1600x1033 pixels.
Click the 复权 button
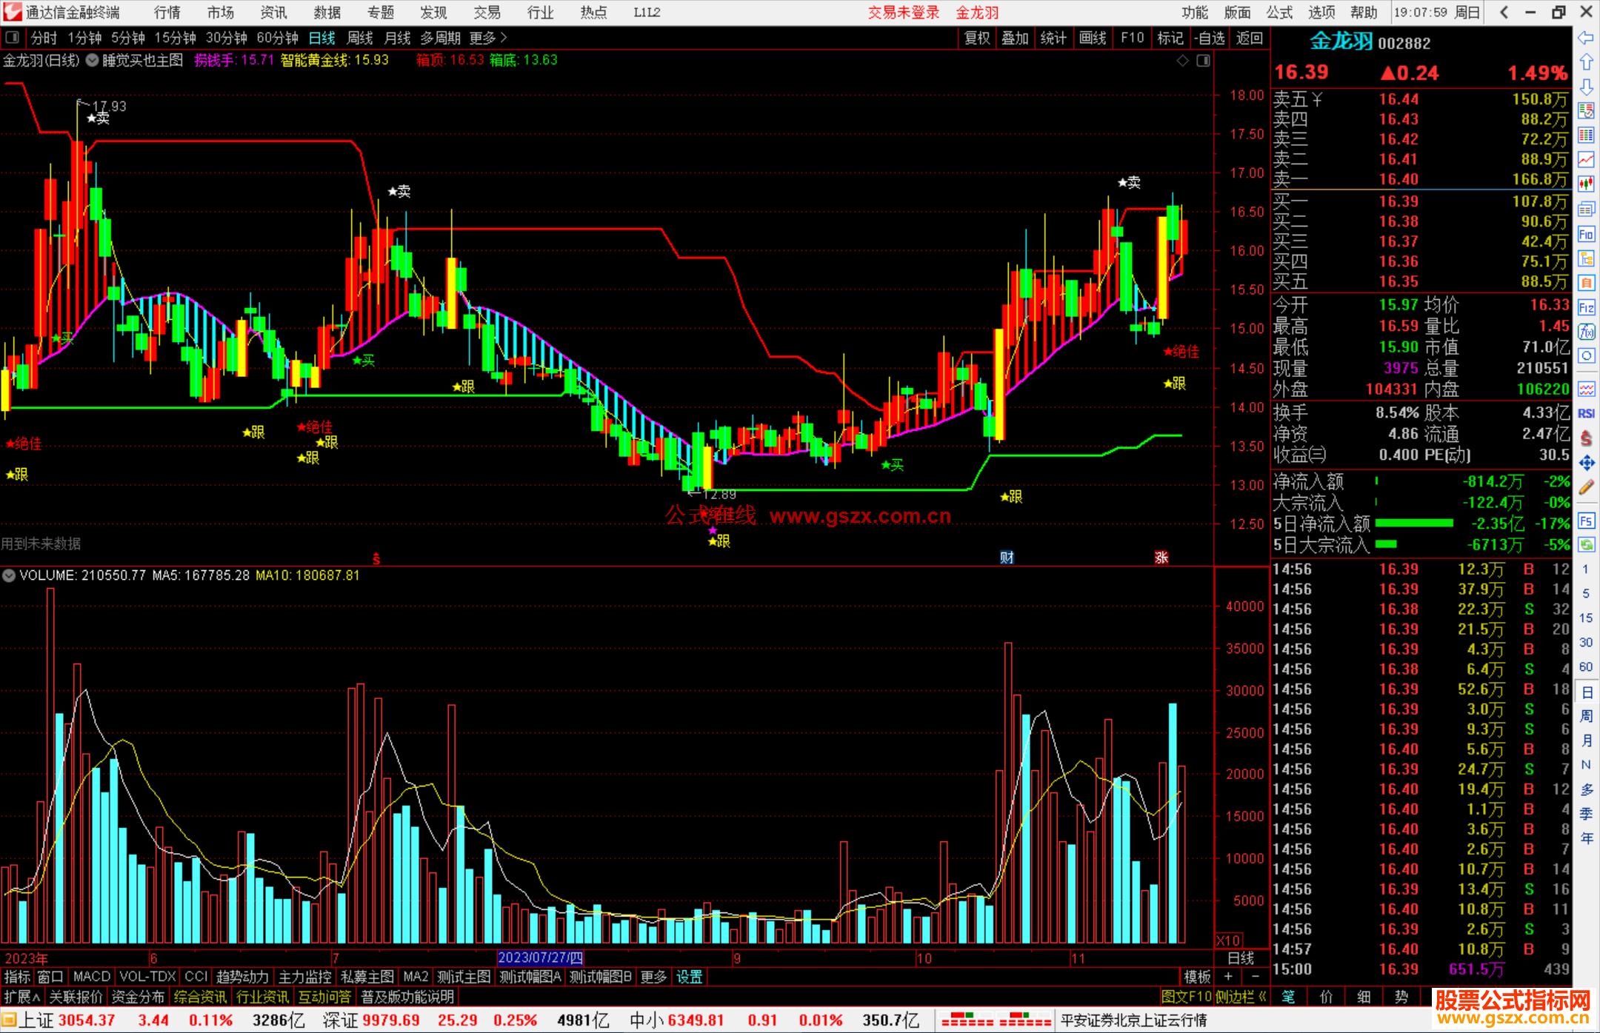pos(976,38)
